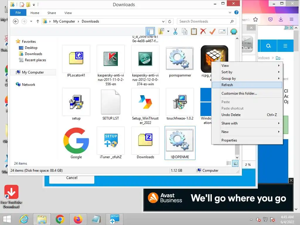300x225 pixels.
Task: Open the View ribbon tab
Action: (68, 13)
